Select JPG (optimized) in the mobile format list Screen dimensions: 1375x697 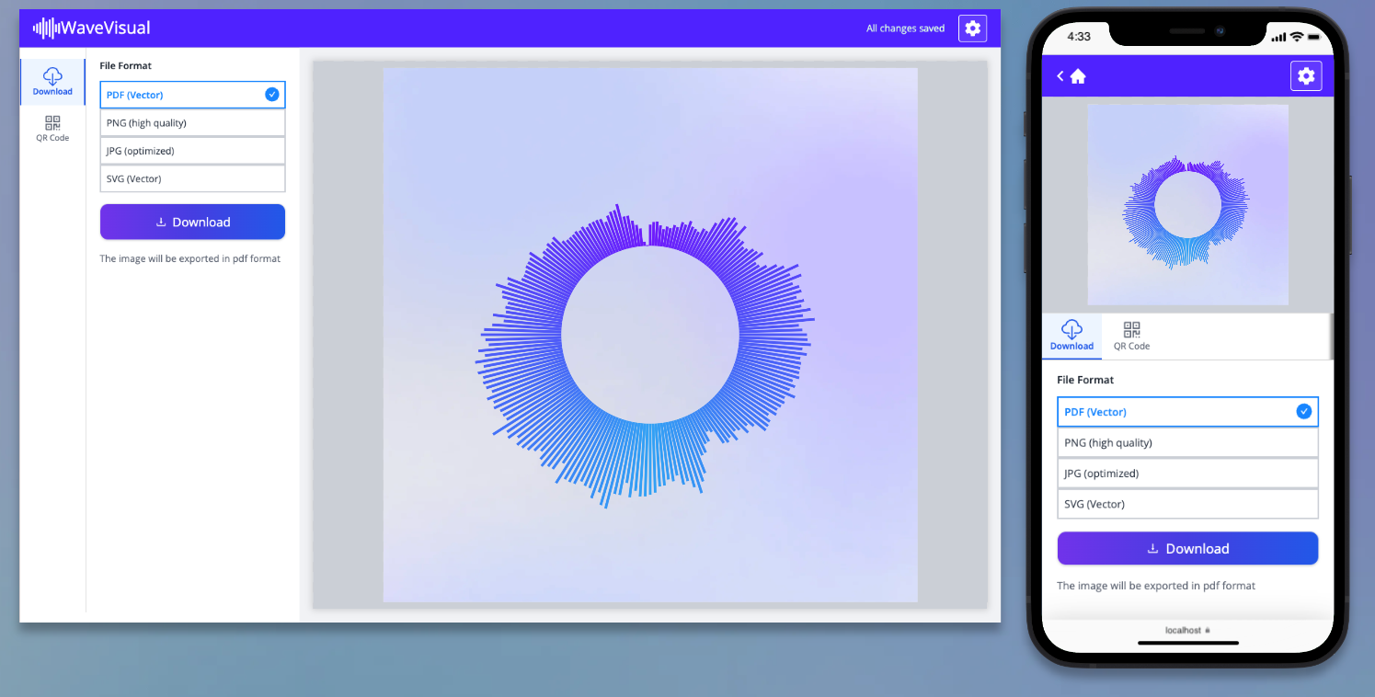[x=1186, y=473]
